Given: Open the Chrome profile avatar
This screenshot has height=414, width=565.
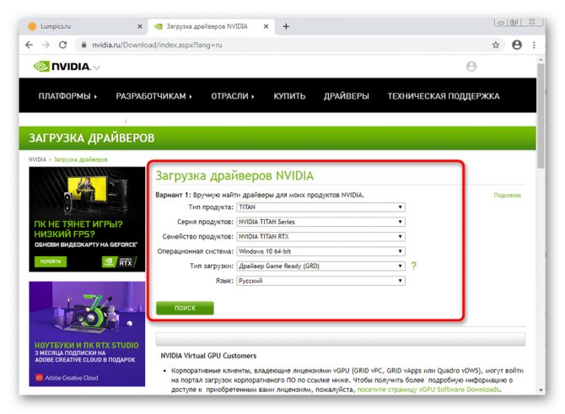Looking at the screenshot, I should point(517,45).
